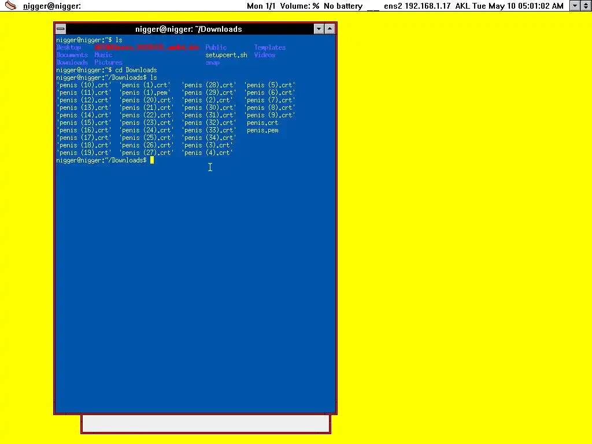Click the red .deb file name in terminal output
The image size is (592, 444).
(146, 47)
